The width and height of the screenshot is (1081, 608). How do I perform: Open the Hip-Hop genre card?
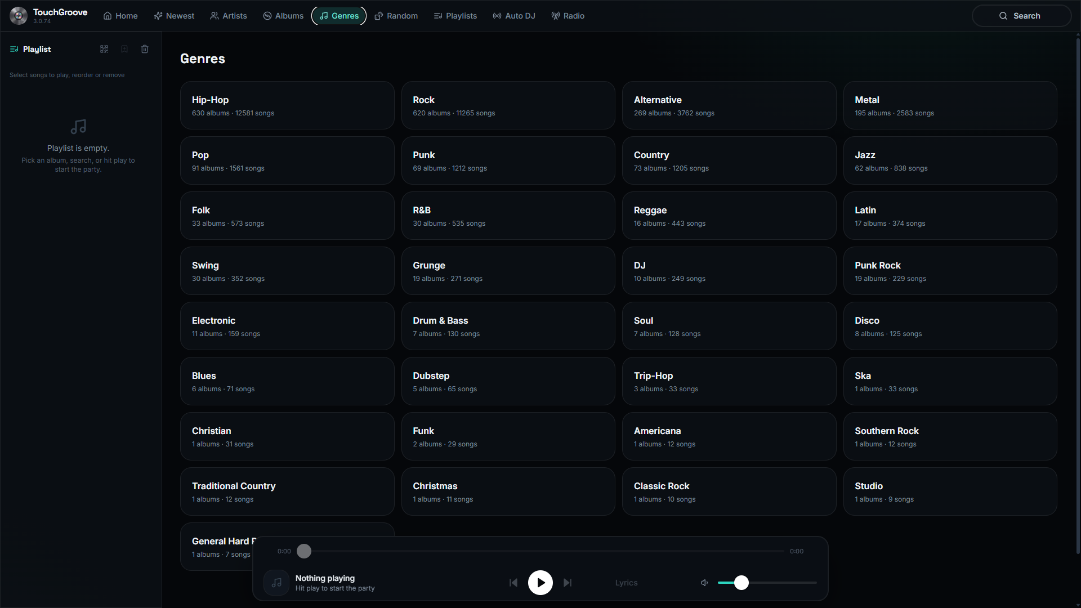click(x=287, y=105)
